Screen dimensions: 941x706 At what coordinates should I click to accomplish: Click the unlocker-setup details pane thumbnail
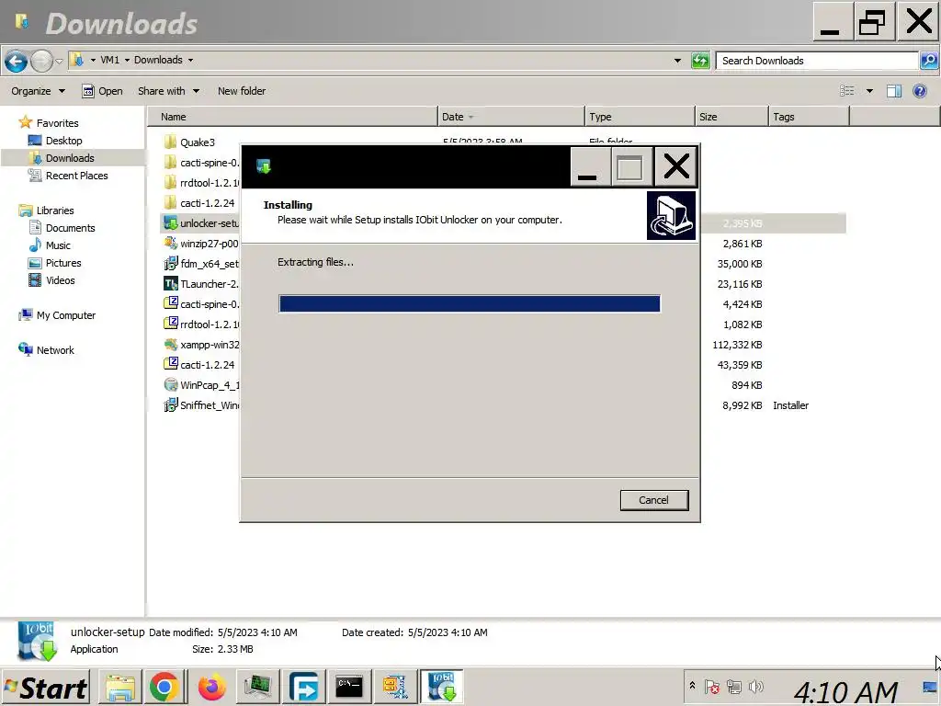37,641
